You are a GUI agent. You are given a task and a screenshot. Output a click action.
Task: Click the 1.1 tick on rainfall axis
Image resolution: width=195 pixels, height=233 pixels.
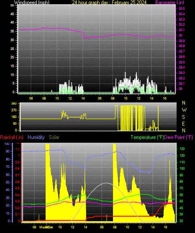18,149
